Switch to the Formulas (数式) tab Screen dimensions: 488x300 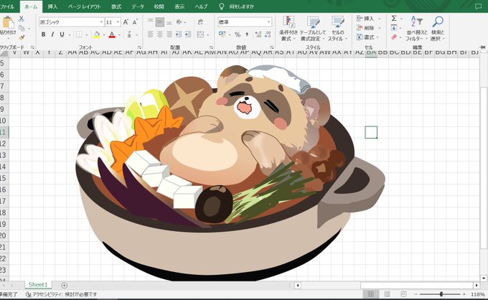click(116, 6)
